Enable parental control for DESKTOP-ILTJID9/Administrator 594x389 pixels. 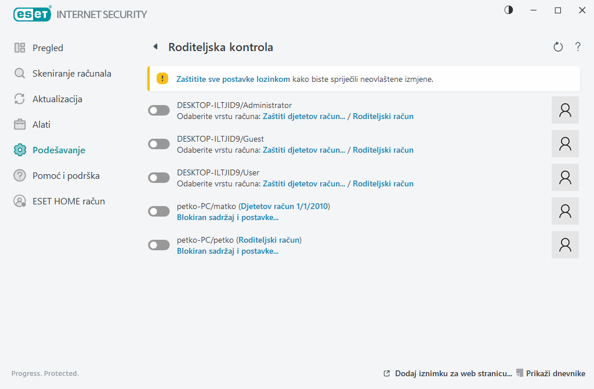(x=159, y=110)
